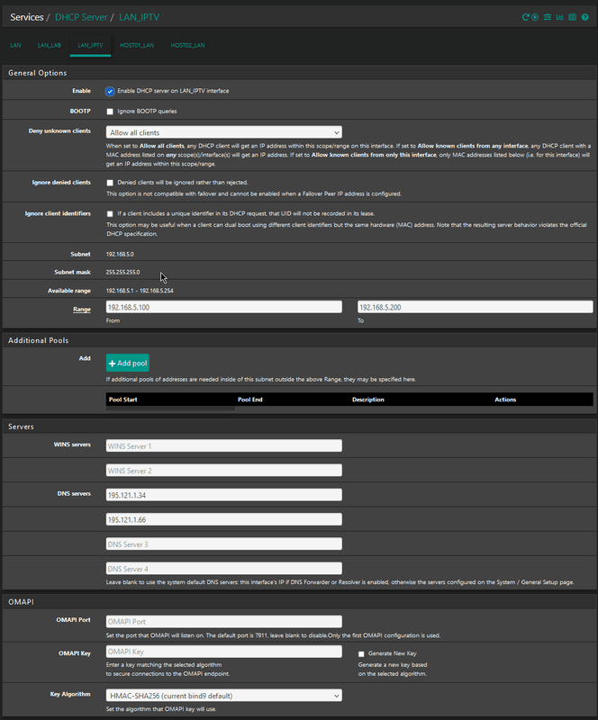
Task: Click plus icon in Add pool button
Action: tap(113, 364)
